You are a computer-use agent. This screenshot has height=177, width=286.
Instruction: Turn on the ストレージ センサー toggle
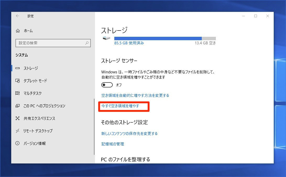click(x=107, y=85)
